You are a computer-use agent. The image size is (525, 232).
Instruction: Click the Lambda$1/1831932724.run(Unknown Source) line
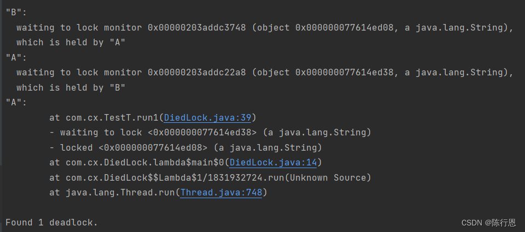tap(210, 177)
